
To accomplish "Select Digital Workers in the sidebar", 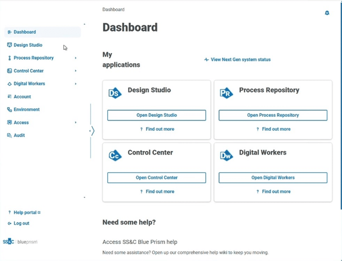I will 42,84.
